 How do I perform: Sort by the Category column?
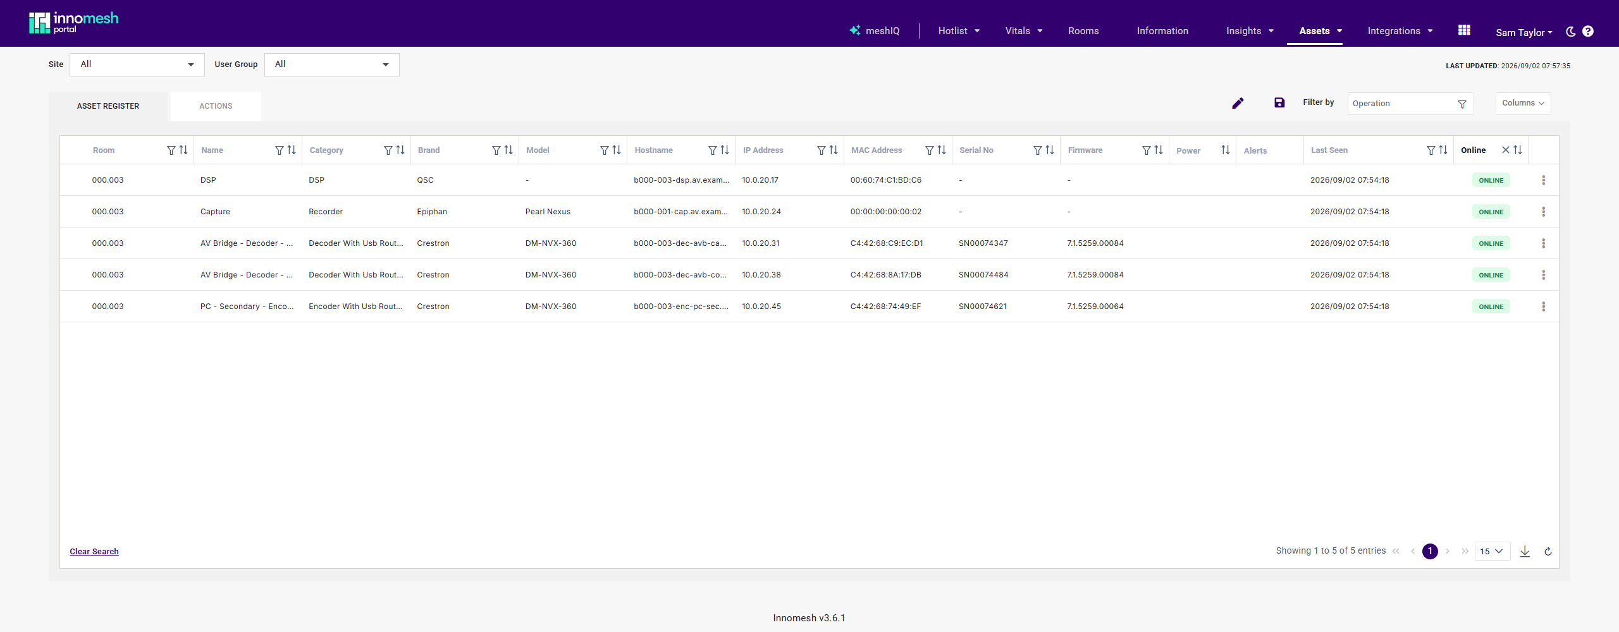click(x=400, y=150)
